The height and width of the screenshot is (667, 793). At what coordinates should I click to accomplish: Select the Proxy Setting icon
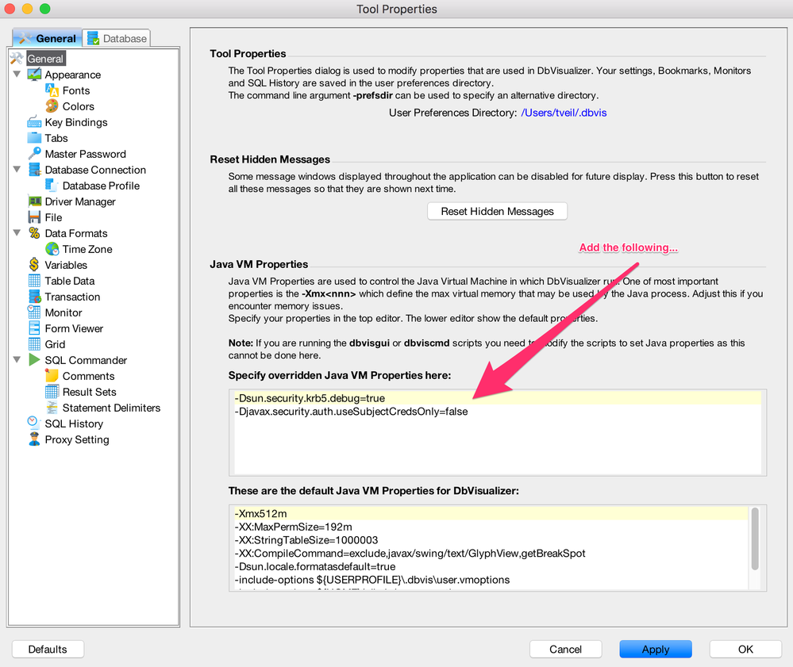point(34,439)
